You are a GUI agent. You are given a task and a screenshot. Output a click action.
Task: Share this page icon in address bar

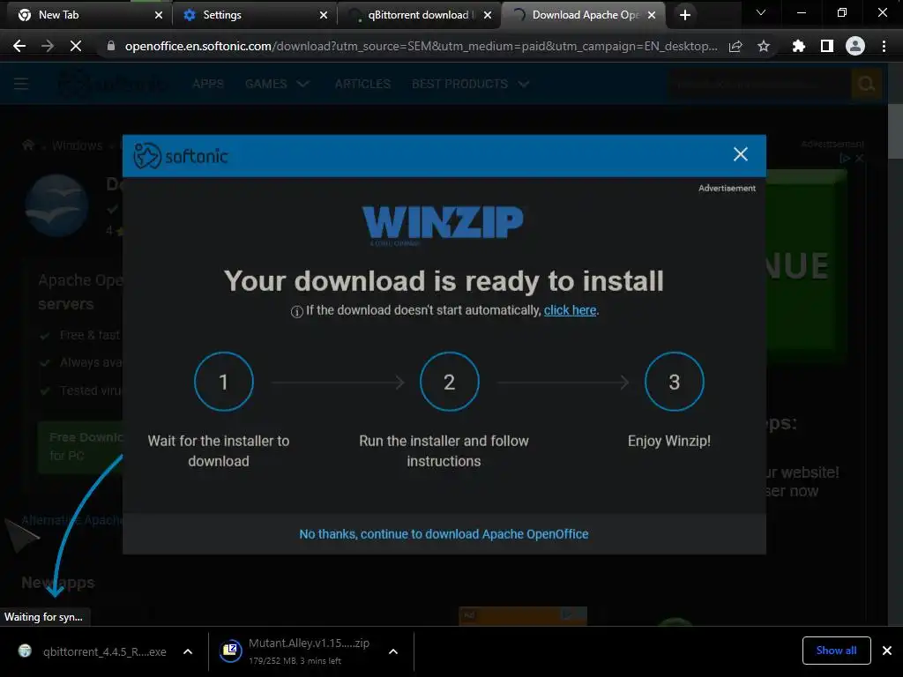(x=735, y=46)
